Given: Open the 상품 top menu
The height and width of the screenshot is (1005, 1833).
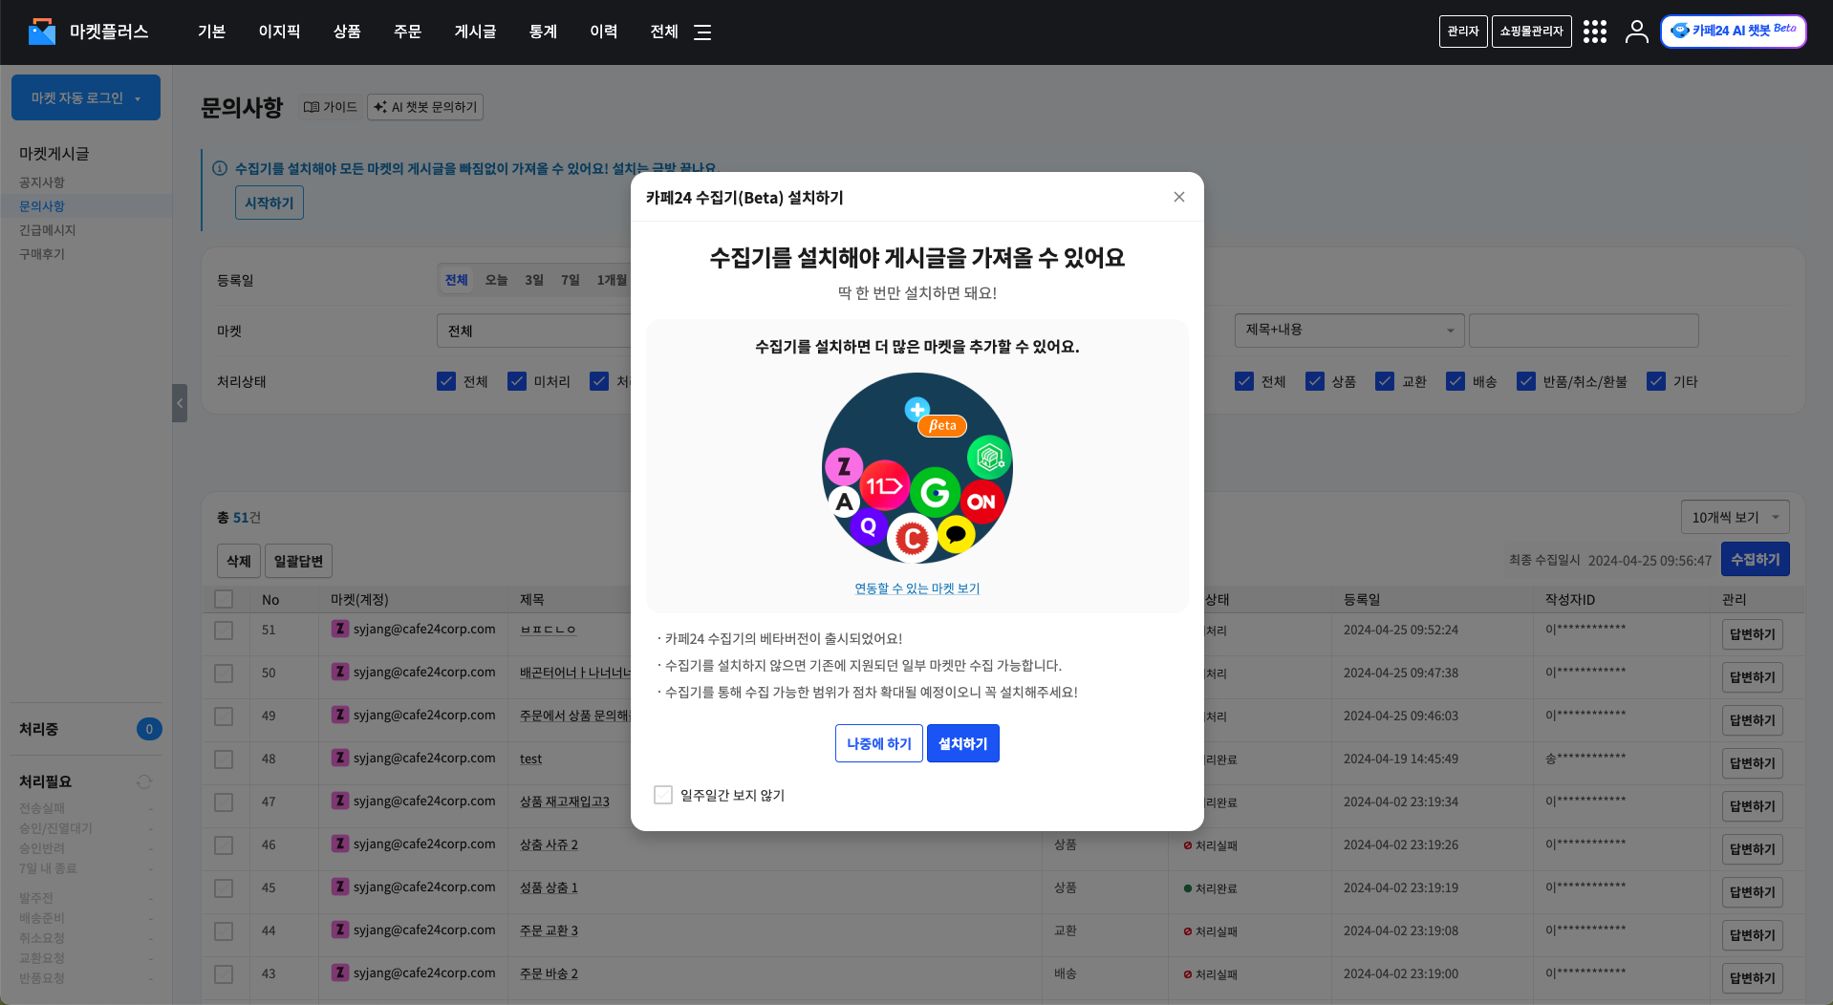Looking at the screenshot, I should (x=347, y=32).
